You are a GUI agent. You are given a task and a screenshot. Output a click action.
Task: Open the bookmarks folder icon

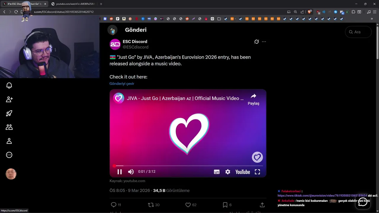(x=219, y=19)
